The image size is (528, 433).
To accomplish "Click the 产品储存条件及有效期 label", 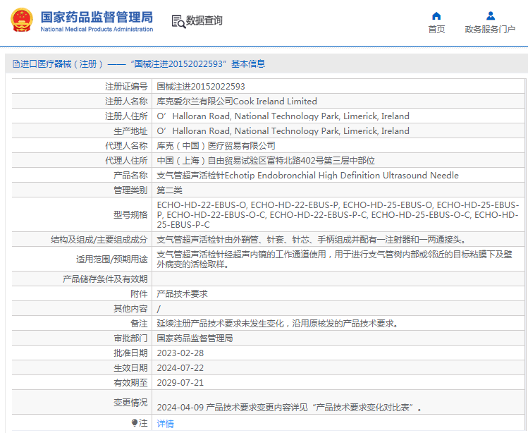I will pos(105,279).
